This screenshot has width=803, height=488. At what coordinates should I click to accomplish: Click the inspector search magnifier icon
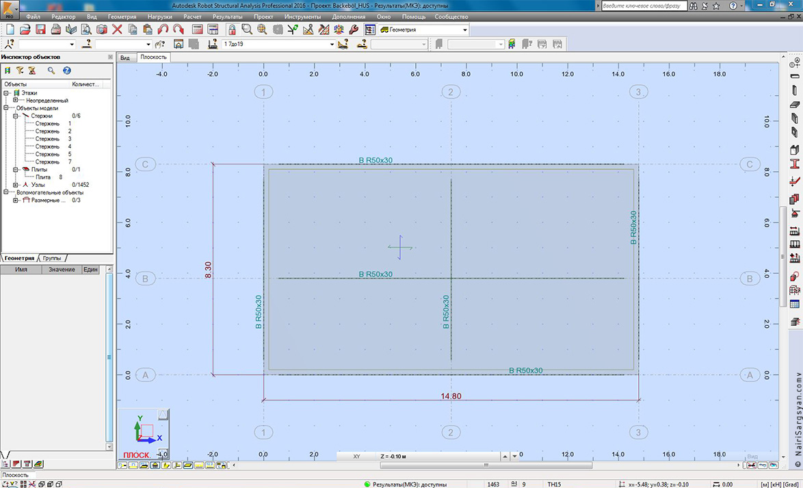pos(51,70)
